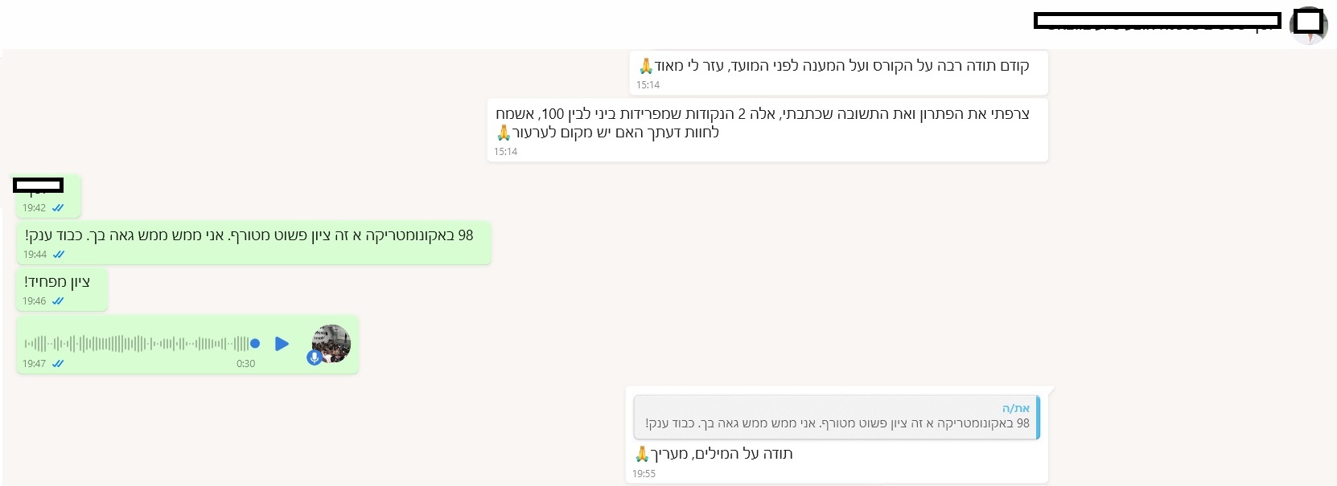
Task: Click the contact name in the chat header
Action: [x=1157, y=22]
